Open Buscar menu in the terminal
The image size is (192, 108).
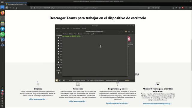(x=80, y=34)
